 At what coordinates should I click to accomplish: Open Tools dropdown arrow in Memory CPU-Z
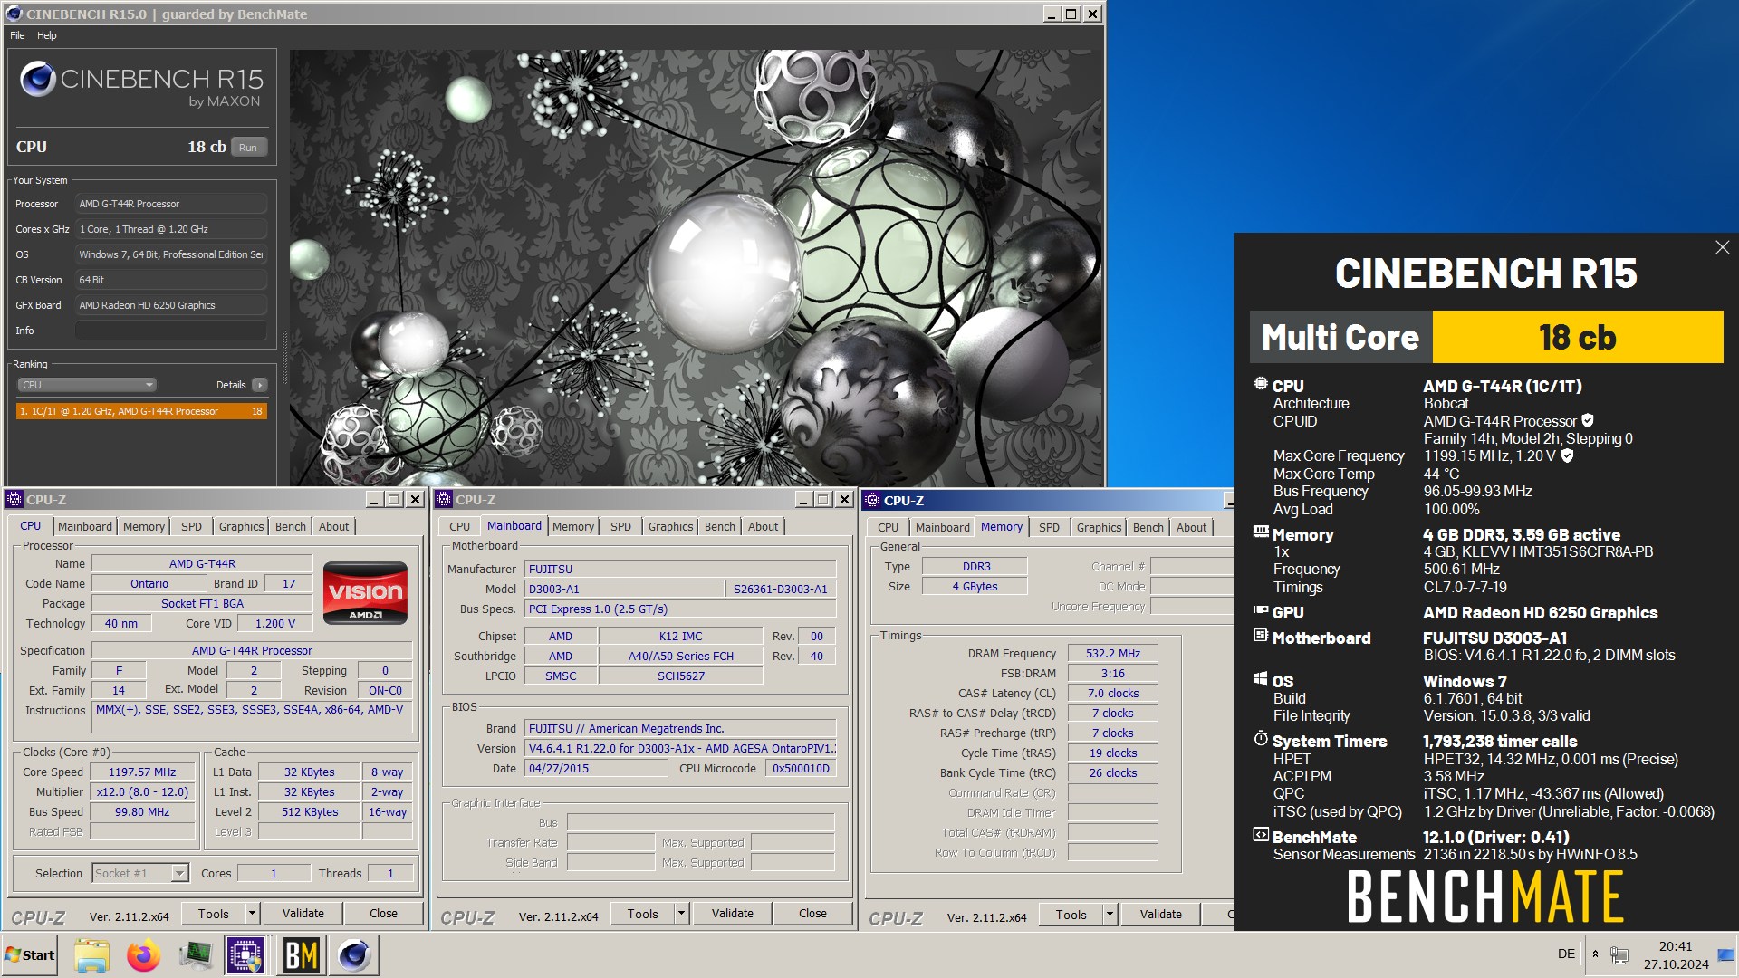pyautogui.click(x=1110, y=915)
